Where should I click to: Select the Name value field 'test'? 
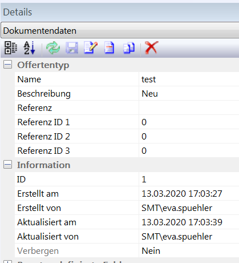(x=189, y=79)
